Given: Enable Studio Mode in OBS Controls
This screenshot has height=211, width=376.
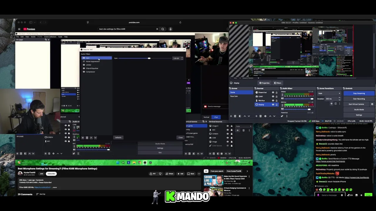Looking at the screenshot, I should pos(359,110).
